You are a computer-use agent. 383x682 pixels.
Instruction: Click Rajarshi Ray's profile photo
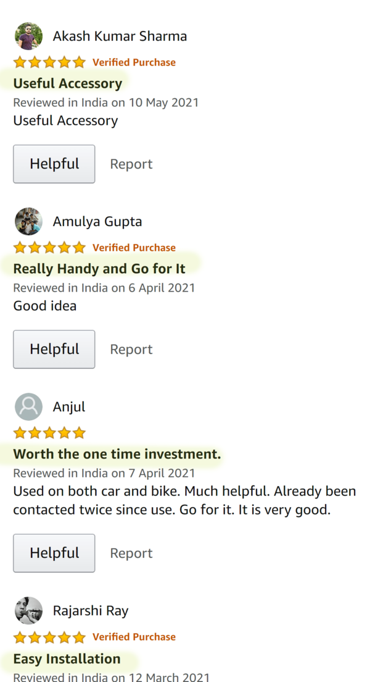point(28,611)
